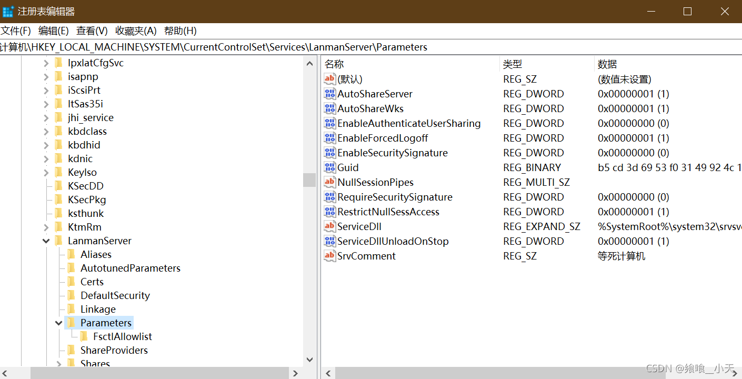742x379 pixels.
Task: Click the FsctlAllowlist folder icon
Action: tap(84, 336)
